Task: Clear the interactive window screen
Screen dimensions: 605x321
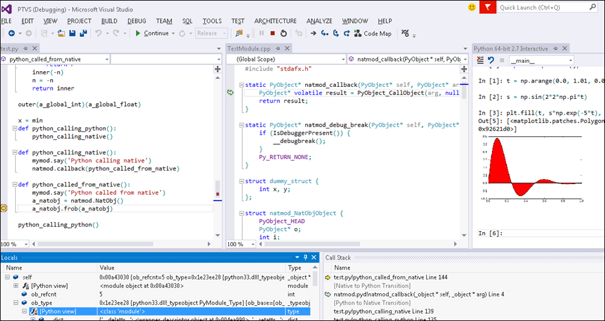Action: pyautogui.click(x=480, y=60)
